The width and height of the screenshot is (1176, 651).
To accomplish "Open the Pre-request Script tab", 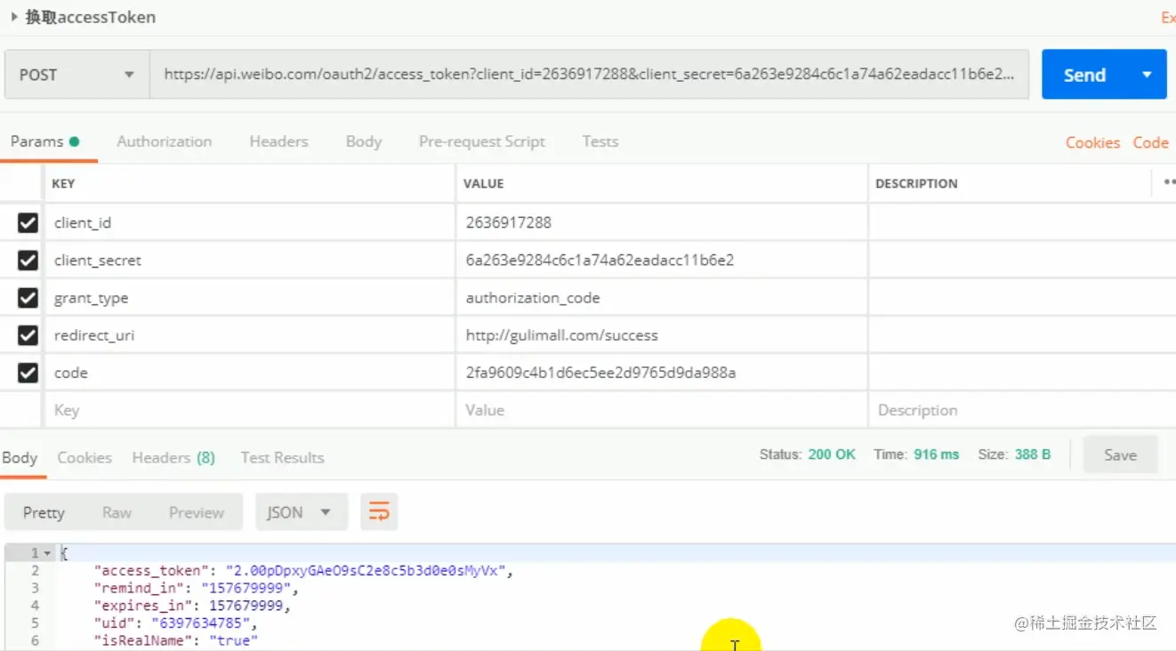I will pos(482,141).
